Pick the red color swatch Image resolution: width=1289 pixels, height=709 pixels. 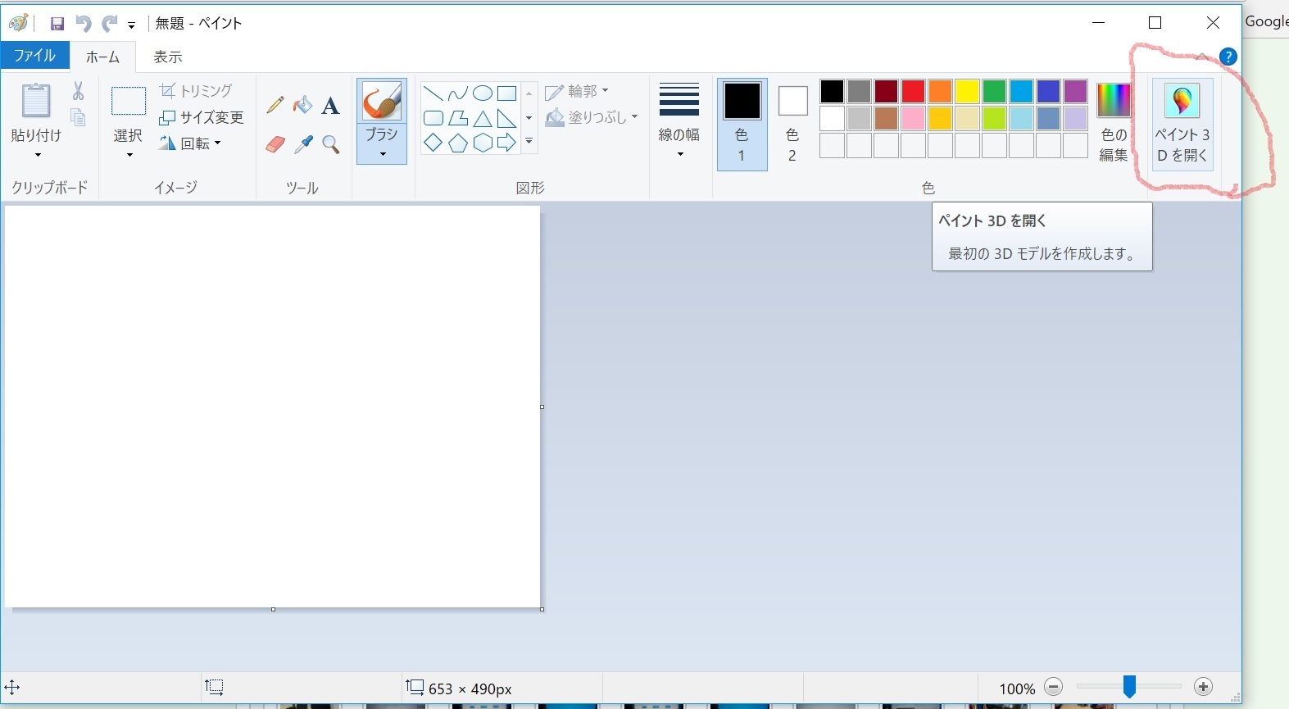(913, 91)
